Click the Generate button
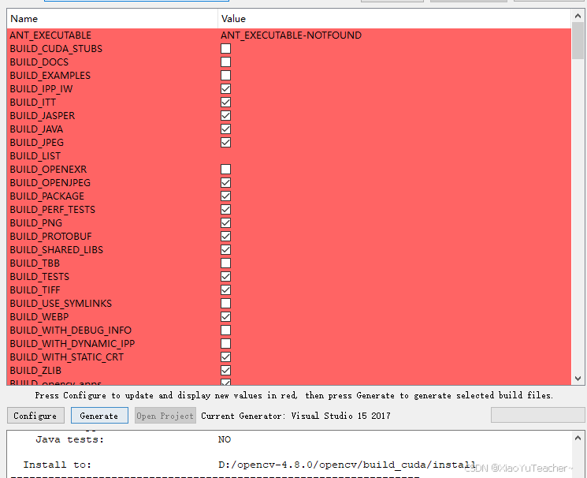Screen dimensions: 587x478 click(x=99, y=416)
